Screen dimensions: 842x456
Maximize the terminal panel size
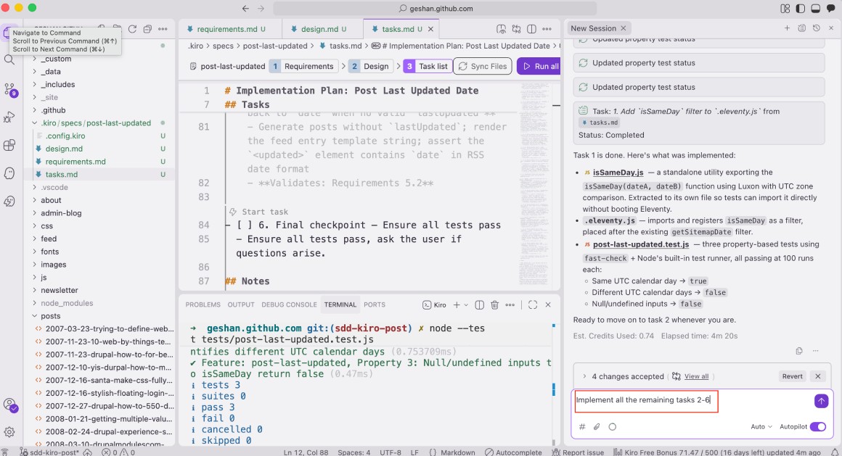533,304
